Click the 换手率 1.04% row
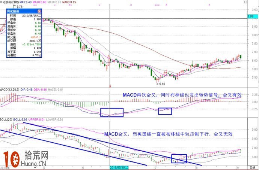Viewport: 259px width, 170px height. click(24, 52)
